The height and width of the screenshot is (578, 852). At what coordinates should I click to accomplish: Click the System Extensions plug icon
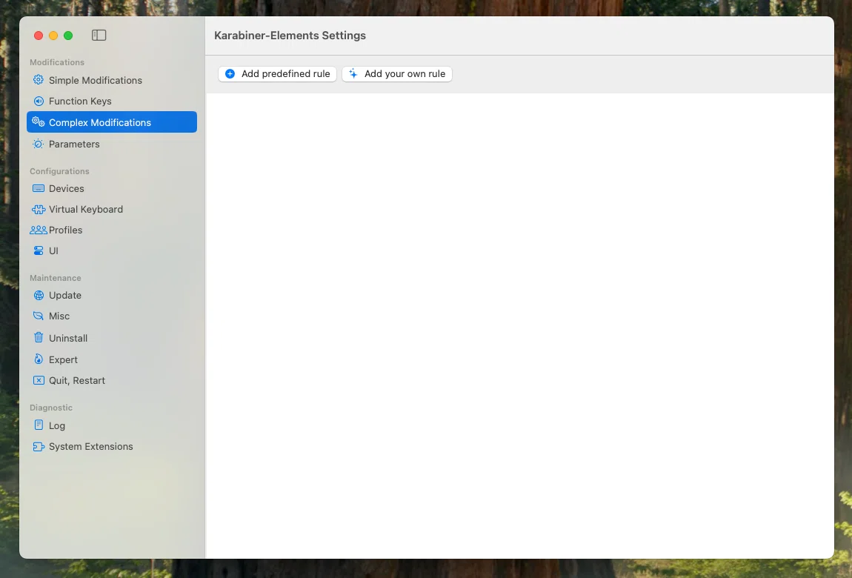pos(38,447)
